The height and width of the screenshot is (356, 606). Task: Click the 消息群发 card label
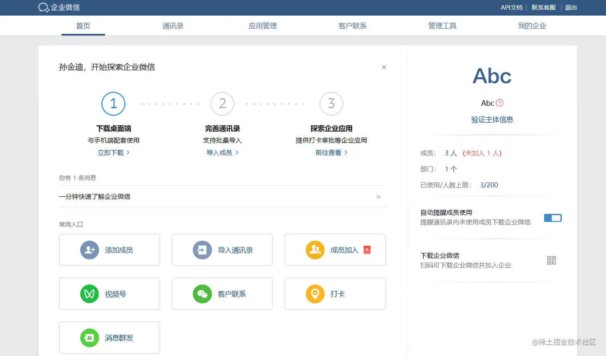[119, 338]
